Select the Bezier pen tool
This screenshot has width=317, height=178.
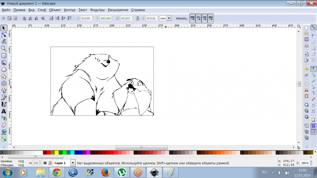pyautogui.click(x=4, y=97)
